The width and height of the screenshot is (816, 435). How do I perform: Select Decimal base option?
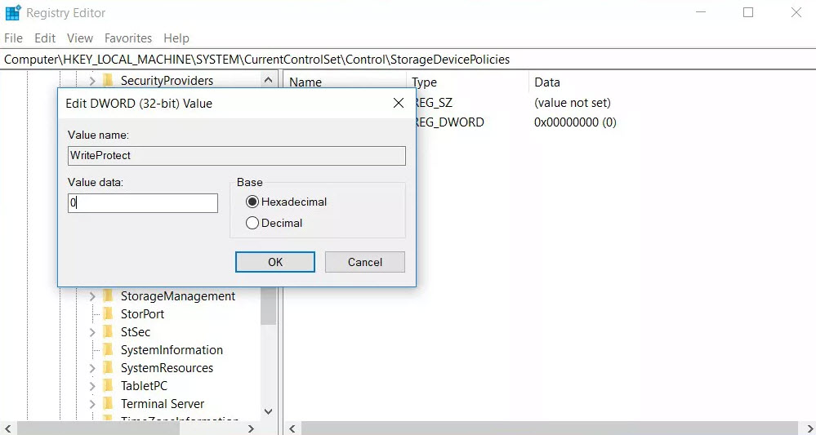(x=274, y=223)
